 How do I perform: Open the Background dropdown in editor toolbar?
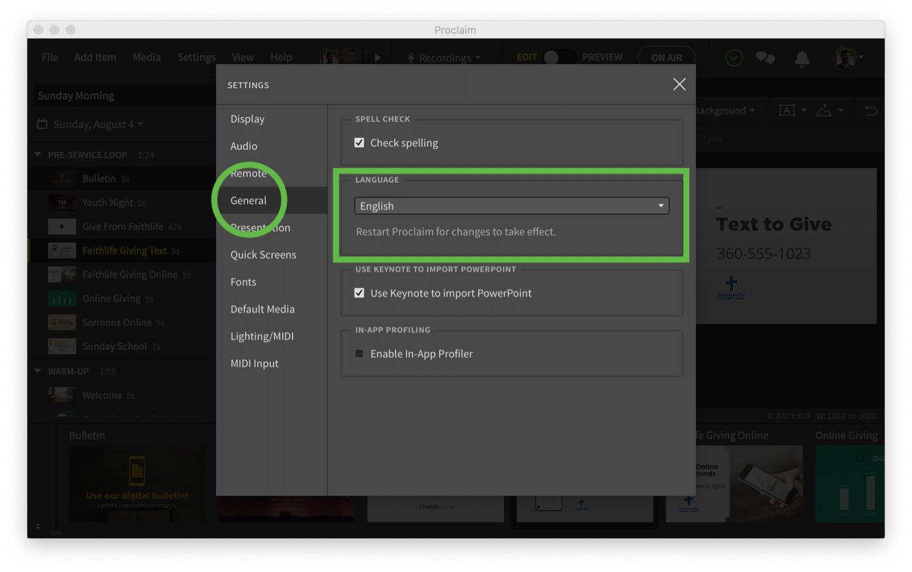pyautogui.click(x=724, y=111)
